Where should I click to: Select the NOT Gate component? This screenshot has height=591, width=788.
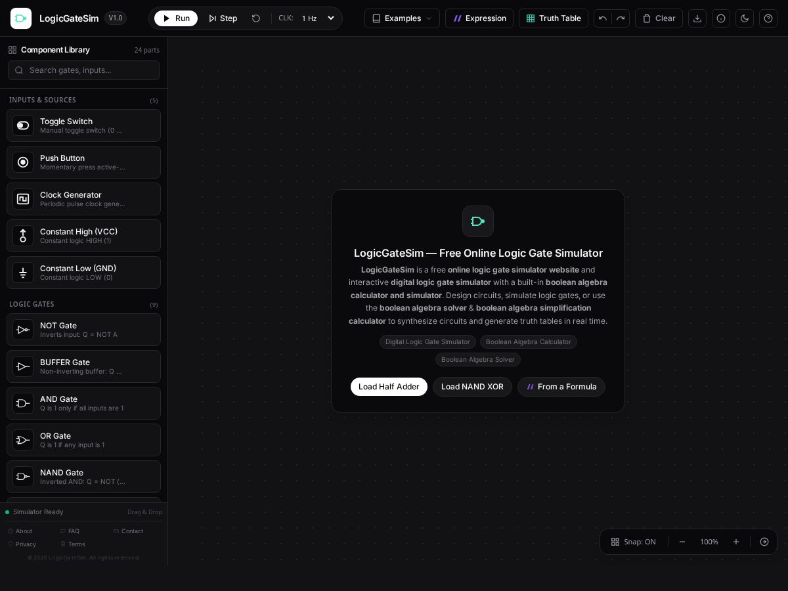(83, 330)
